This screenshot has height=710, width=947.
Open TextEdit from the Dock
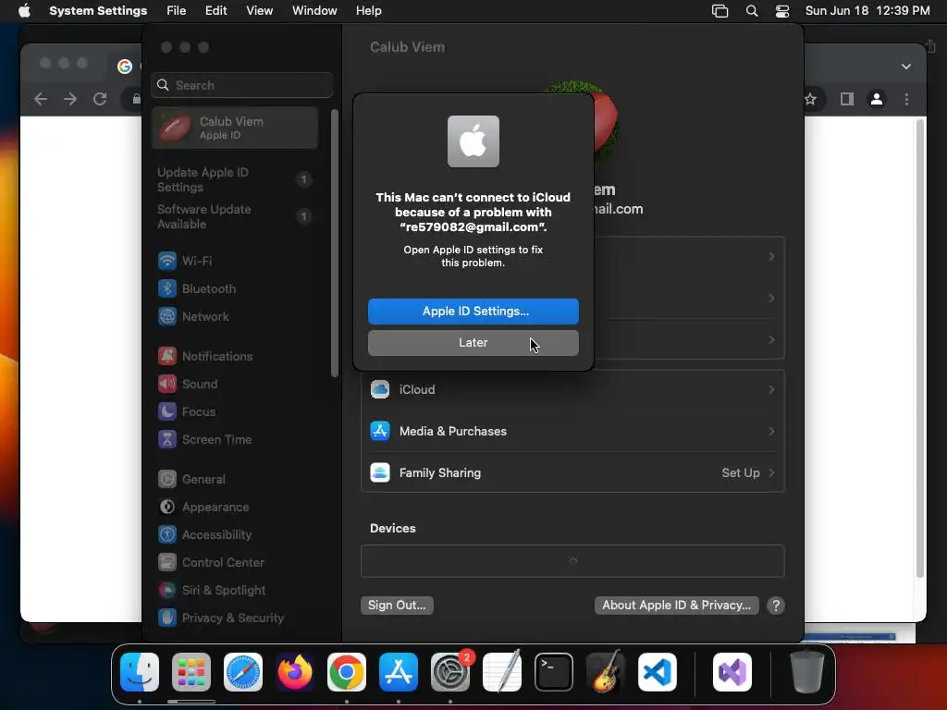tap(502, 672)
